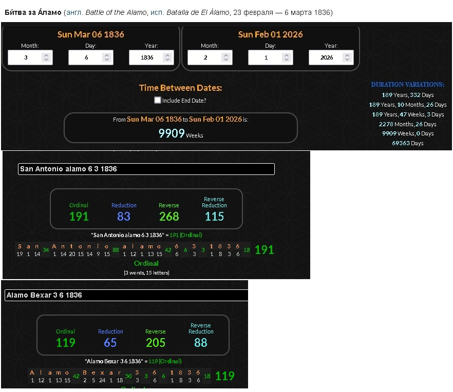
Task: Select Reduction cipher value 65
Action: (x=110, y=343)
